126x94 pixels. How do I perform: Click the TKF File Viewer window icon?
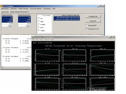pyautogui.click(x=33, y=37)
